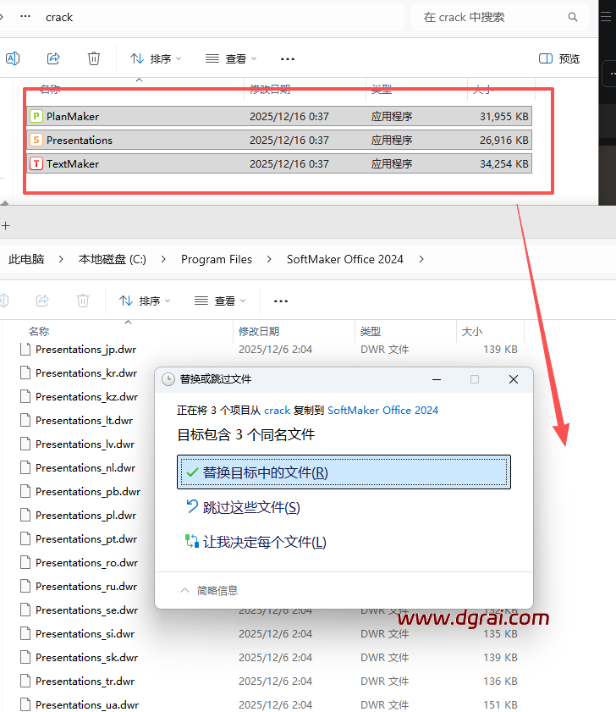
Task: Select file Presentations_ro.dwr
Action: (x=86, y=562)
